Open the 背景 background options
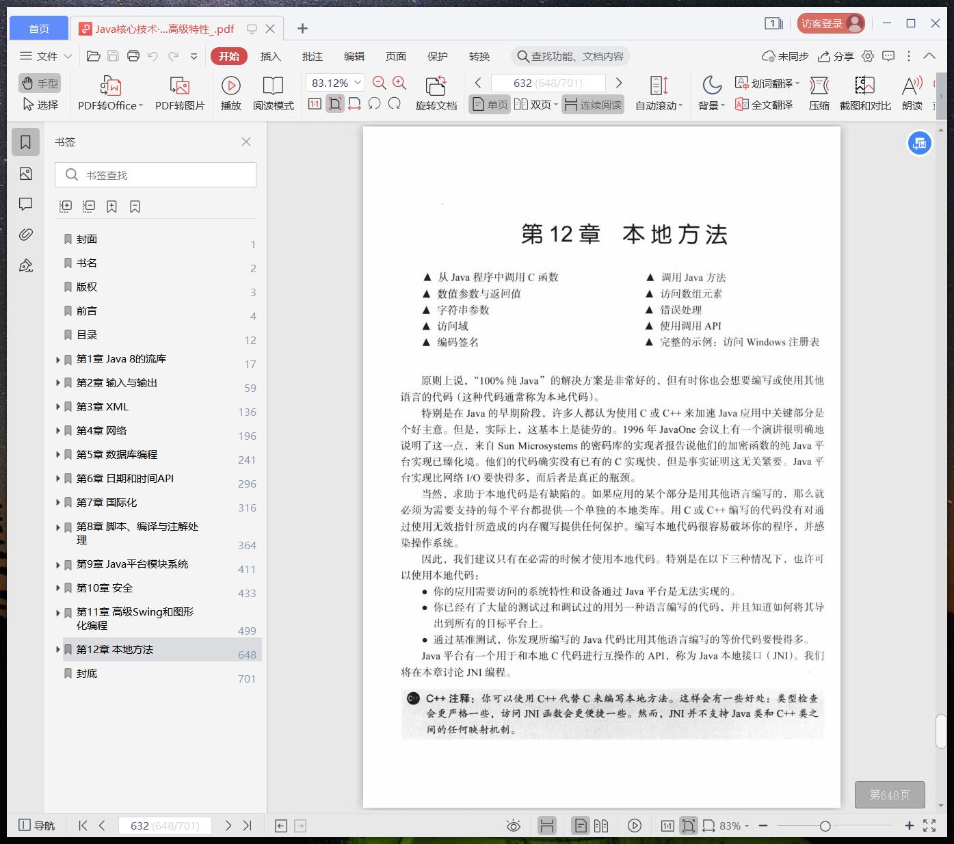The image size is (954, 844). [x=712, y=94]
